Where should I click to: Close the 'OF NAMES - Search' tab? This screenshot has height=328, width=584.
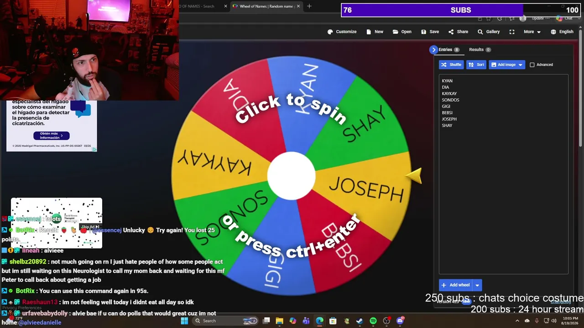tap(225, 6)
